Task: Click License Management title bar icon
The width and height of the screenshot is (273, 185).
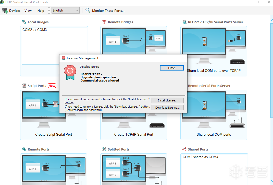Action: click(x=64, y=58)
